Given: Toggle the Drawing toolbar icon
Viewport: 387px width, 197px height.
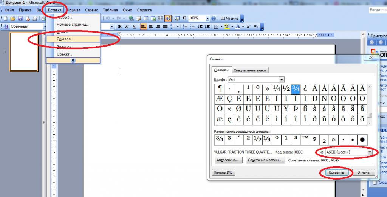Looking at the screenshot, I should (x=168, y=18).
